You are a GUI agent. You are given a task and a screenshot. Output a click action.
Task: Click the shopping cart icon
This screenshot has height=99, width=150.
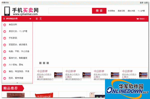point(137,19)
